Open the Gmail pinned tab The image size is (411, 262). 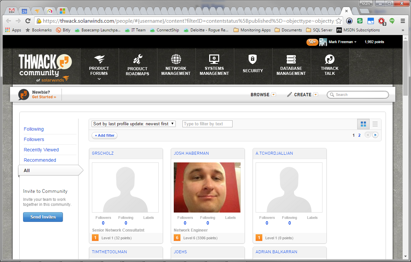(11, 11)
